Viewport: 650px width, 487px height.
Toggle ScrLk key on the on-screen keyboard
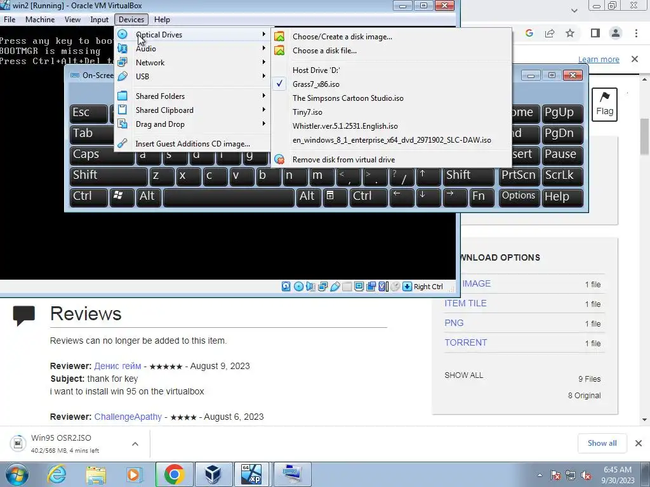562,176
